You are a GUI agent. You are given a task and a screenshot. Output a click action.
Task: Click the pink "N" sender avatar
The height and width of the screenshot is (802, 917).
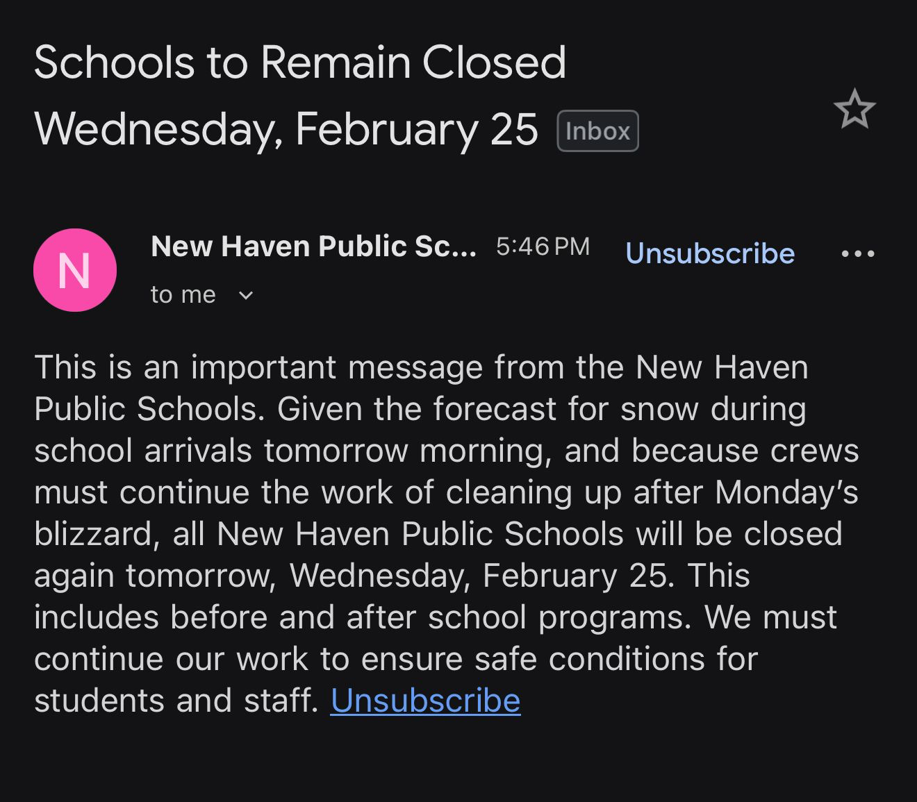pyautogui.click(x=75, y=270)
